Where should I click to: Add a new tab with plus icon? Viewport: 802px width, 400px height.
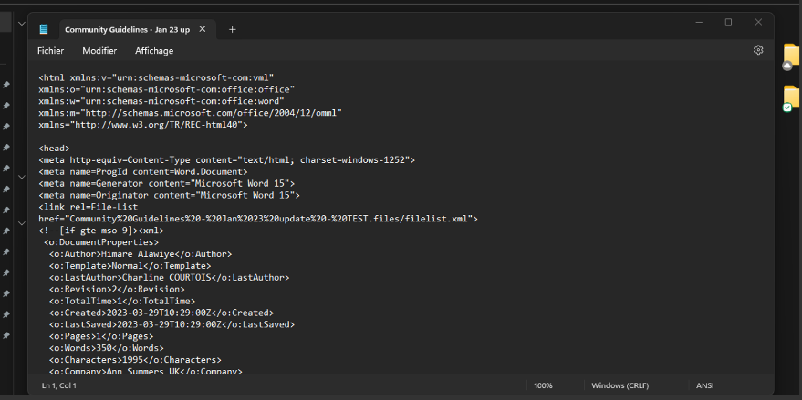[232, 29]
